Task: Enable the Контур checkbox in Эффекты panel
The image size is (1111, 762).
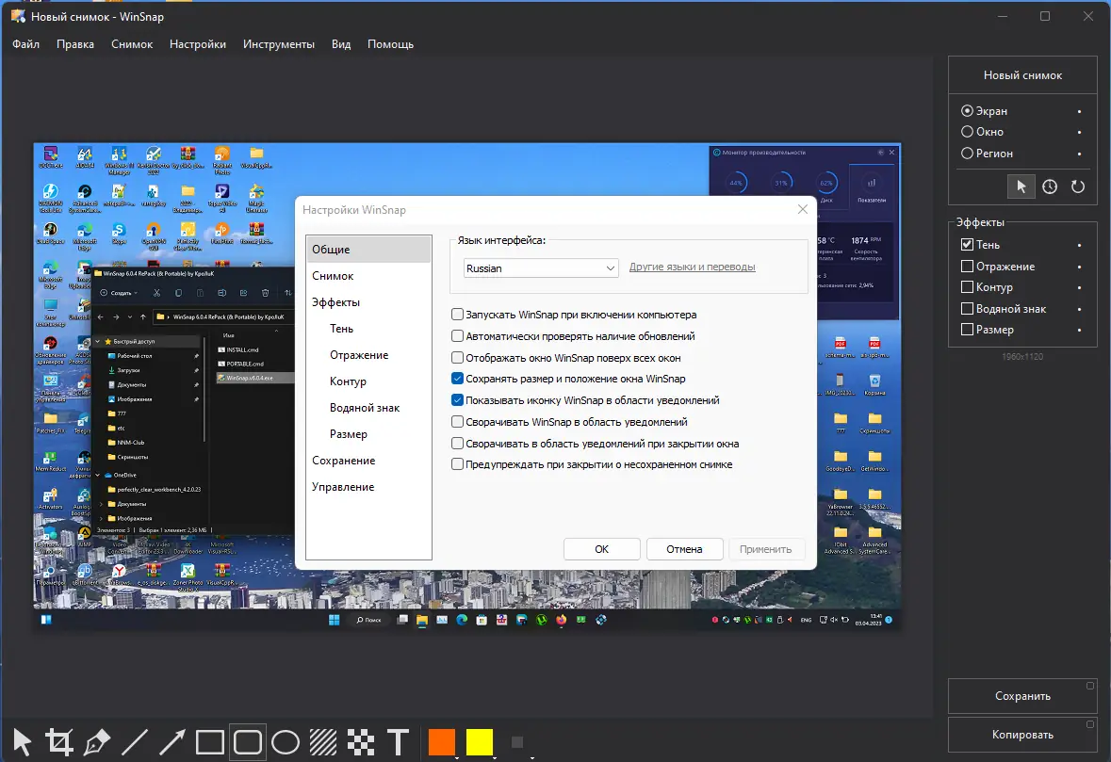Action: click(967, 287)
